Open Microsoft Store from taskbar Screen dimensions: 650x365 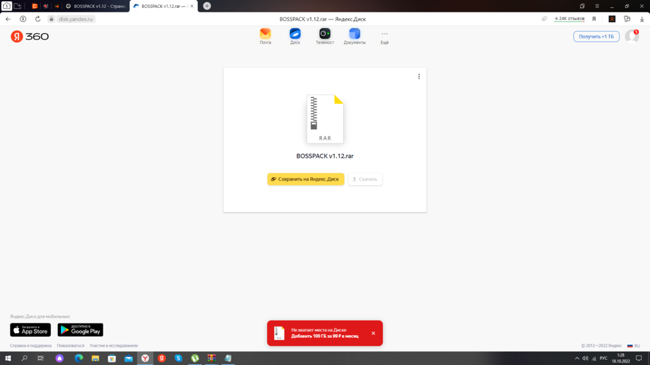112,359
